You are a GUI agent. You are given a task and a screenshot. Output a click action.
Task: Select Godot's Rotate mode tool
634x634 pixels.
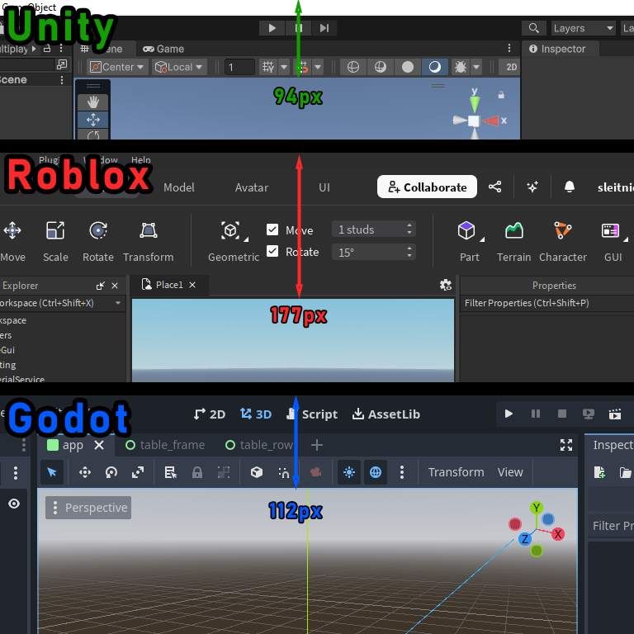coord(111,472)
